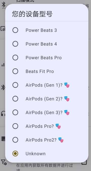Click the filter settings icon behind dialog
This screenshot has height=171, width=91.
pos(4,162)
